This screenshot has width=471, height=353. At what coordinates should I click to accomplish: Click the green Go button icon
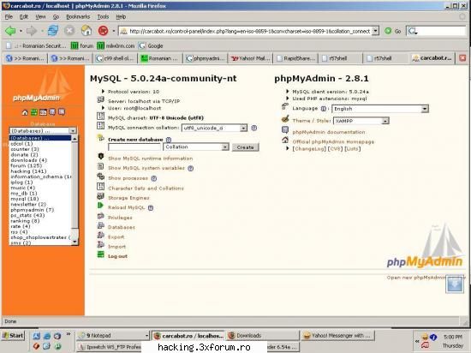388,31
